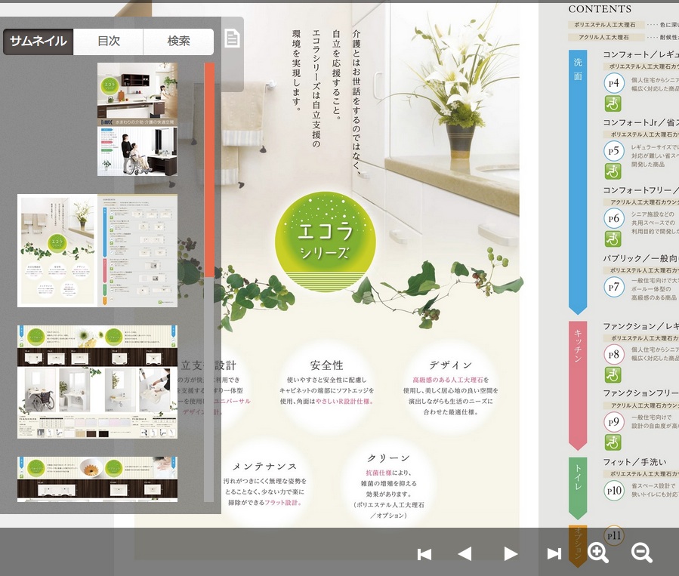679x576 pixels.
Task: Click the wheelchair icon below p9
Action: point(613,442)
